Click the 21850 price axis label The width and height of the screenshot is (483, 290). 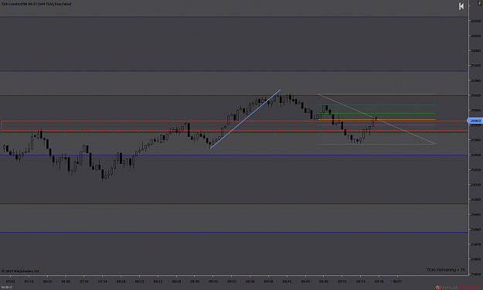coord(475,274)
